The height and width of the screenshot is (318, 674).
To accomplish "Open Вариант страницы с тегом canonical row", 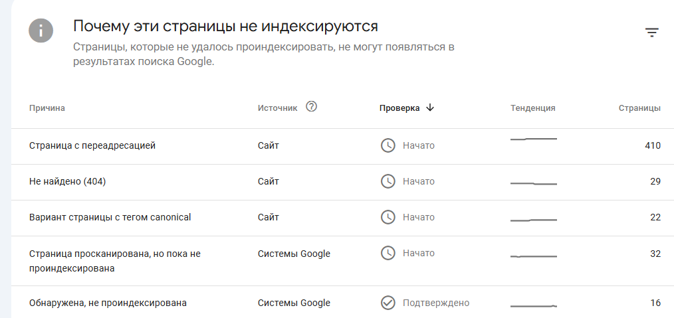I will pos(110,217).
